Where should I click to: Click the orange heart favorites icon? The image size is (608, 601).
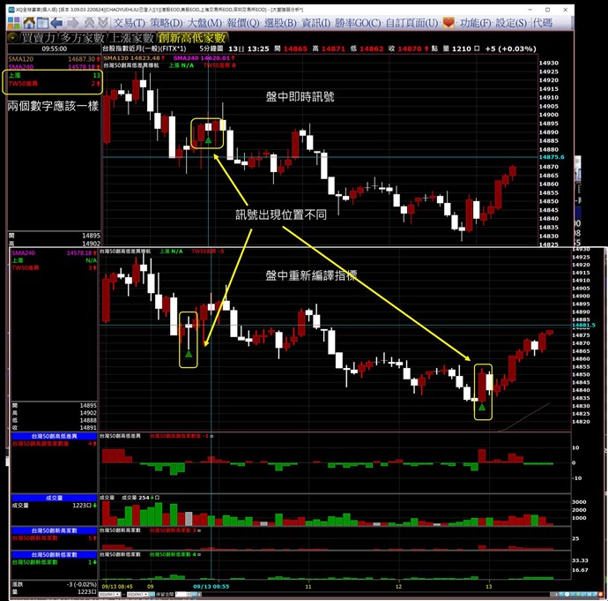449,22
